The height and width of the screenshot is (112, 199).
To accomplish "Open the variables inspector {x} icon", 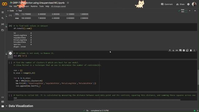I will pos(2,24).
